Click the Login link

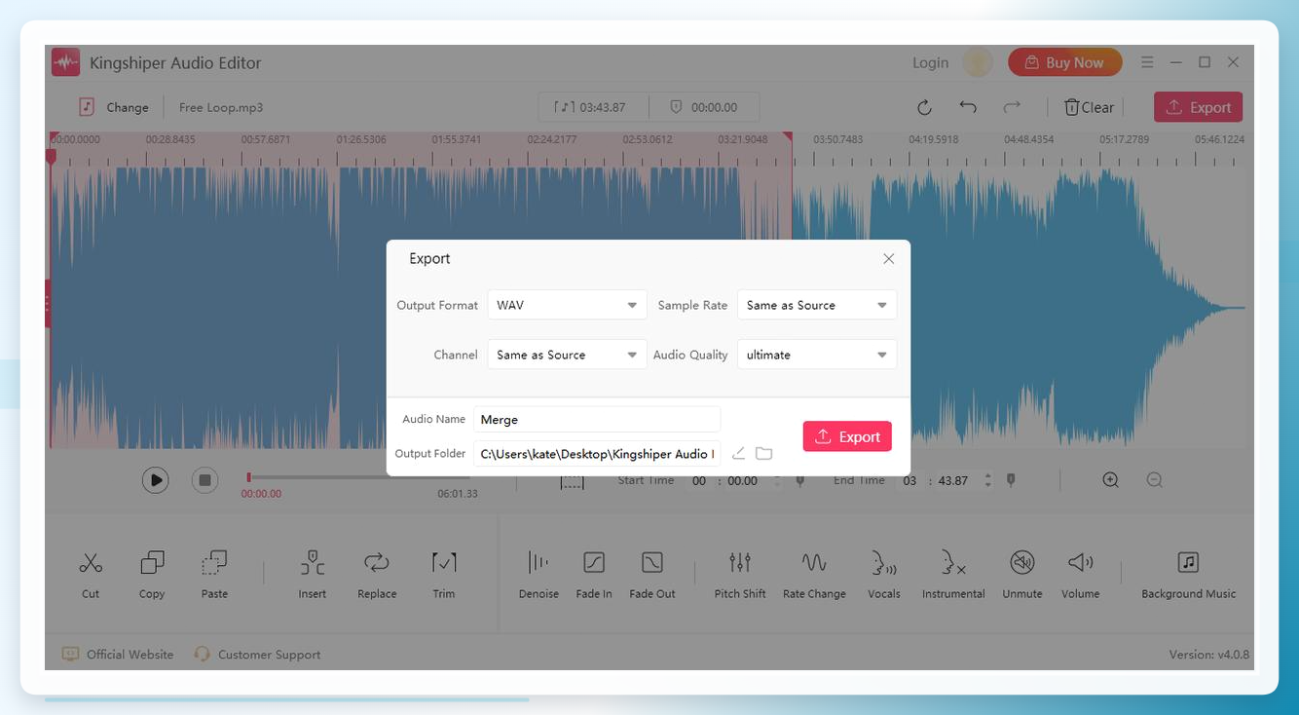[930, 62]
